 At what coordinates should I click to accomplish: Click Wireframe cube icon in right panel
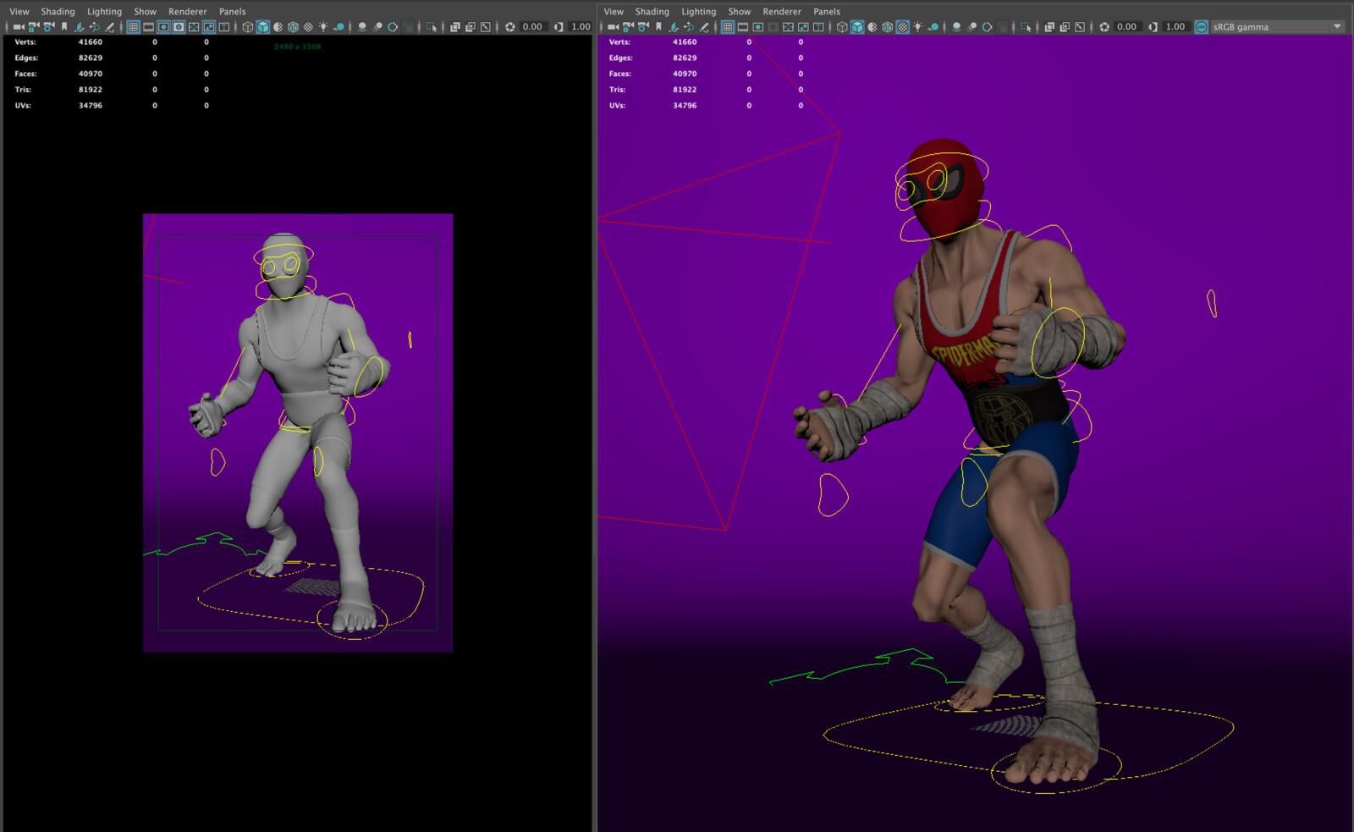[842, 27]
